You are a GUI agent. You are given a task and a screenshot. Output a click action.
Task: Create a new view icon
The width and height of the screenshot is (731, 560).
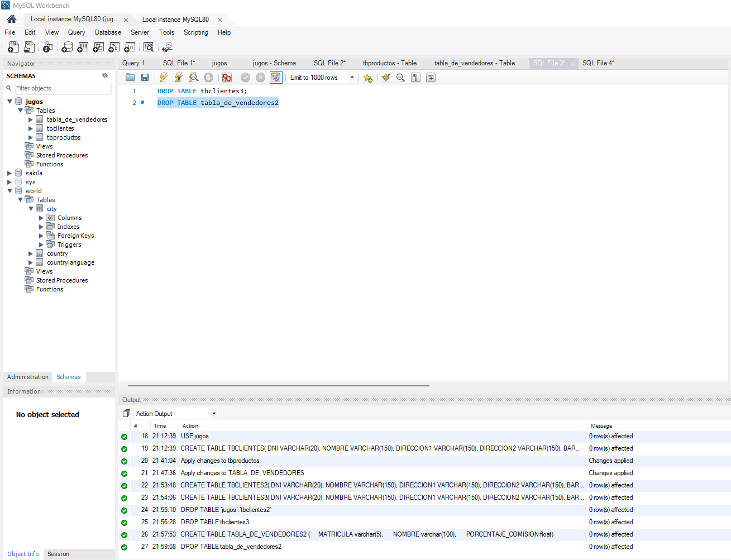click(x=98, y=47)
